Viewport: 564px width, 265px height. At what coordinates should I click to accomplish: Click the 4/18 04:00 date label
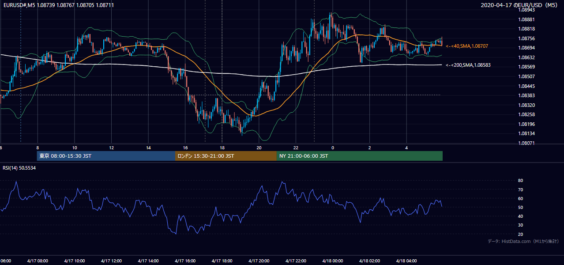(406, 261)
